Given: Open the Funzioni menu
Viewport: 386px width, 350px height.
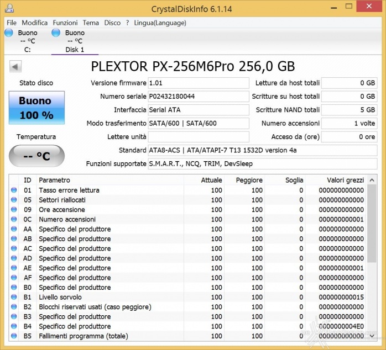Looking at the screenshot, I should click(x=65, y=23).
